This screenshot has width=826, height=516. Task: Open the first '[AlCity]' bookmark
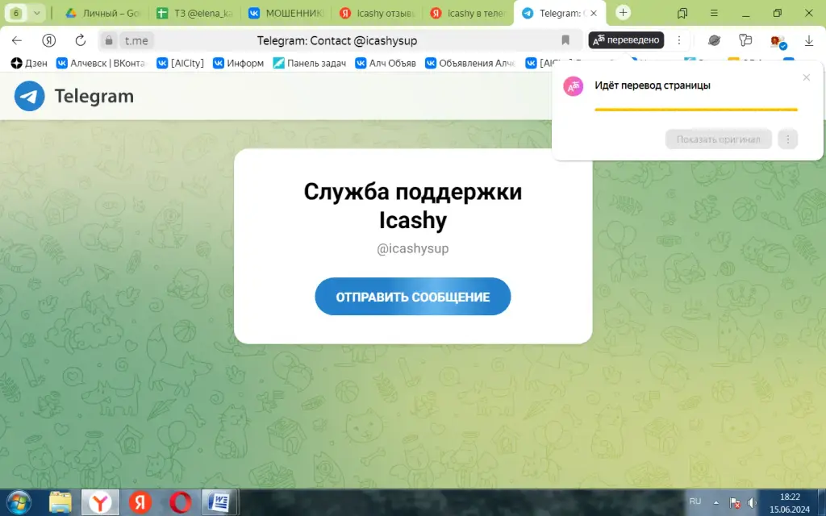(180, 63)
